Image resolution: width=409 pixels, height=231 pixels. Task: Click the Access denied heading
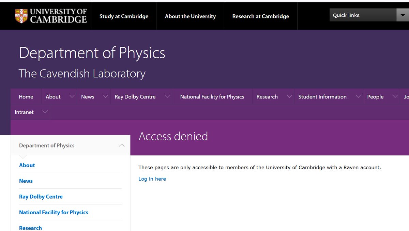coord(173,136)
